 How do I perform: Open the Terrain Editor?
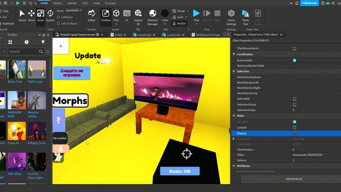pyautogui.click(x=92, y=15)
